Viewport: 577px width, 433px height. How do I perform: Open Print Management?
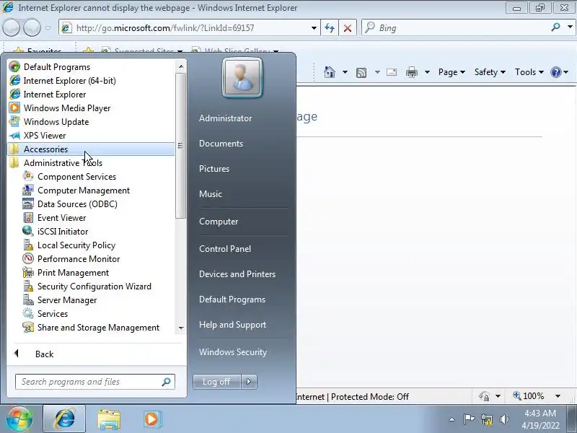[x=91, y=273]
